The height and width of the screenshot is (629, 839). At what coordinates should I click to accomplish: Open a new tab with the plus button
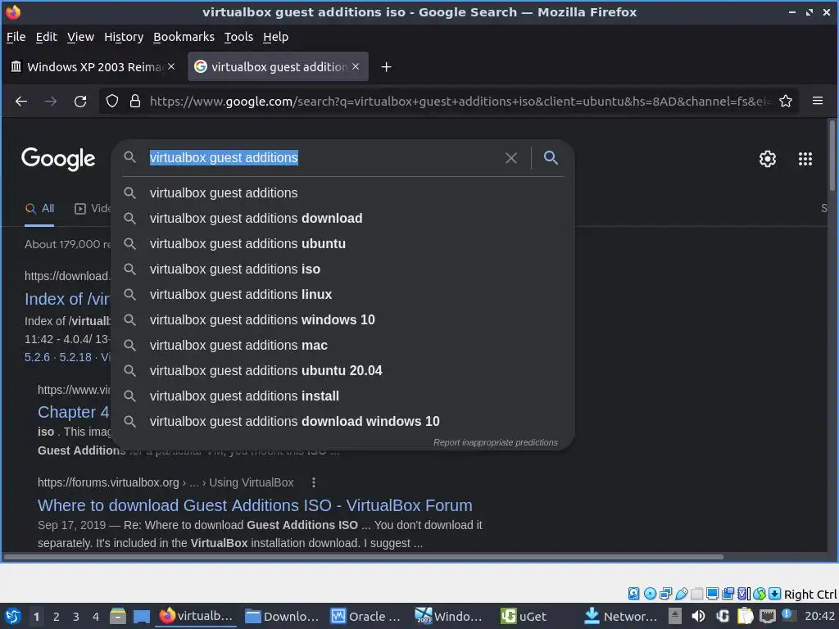[x=386, y=67]
